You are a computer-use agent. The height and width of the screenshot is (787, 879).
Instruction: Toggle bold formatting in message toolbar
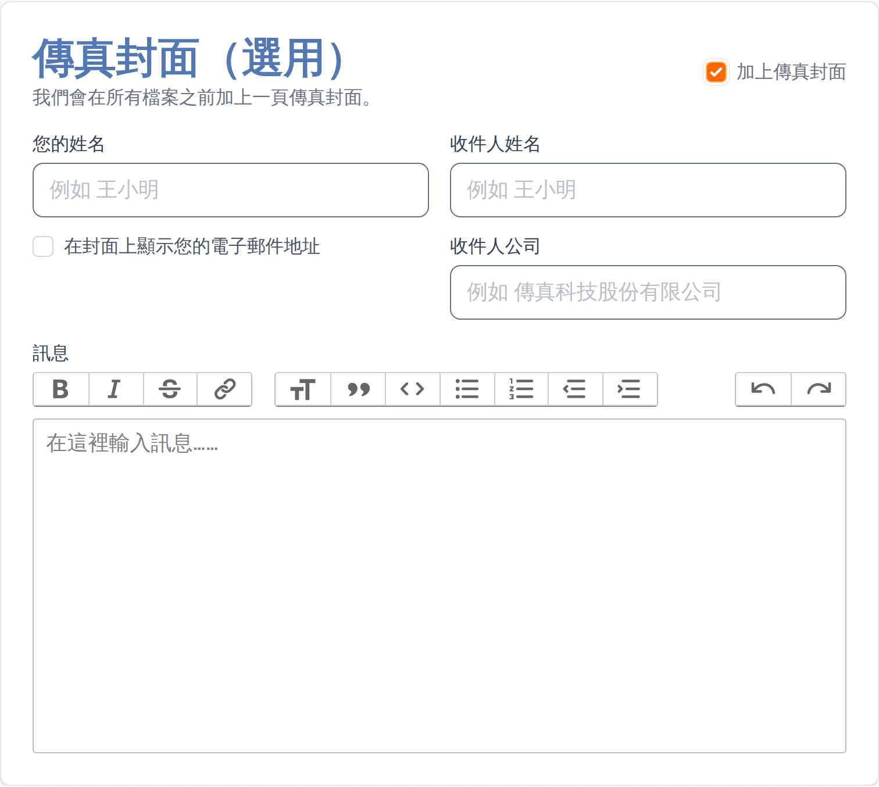coord(61,389)
